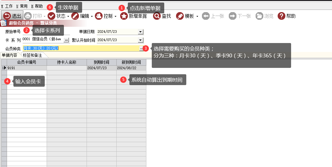Click the 单据日期 field 2024/07/23
Screen dimensions: 332x167
117,32
